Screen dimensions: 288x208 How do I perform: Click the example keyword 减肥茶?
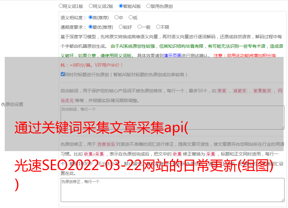[x=240, y=91]
